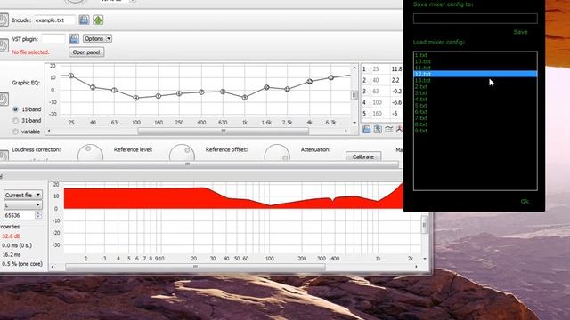Click Save in the mixer config dialog
Screen dimensions: 570x320
[x=520, y=32]
